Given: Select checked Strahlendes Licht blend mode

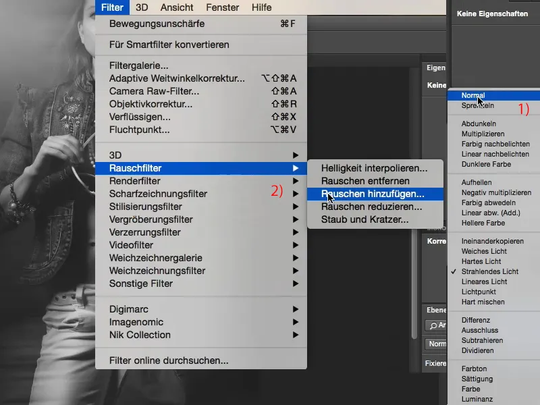Looking at the screenshot, I should pyautogui.click(x=493, y=272).
